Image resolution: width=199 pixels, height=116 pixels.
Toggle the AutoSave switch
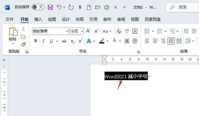(x=38, y=7)
